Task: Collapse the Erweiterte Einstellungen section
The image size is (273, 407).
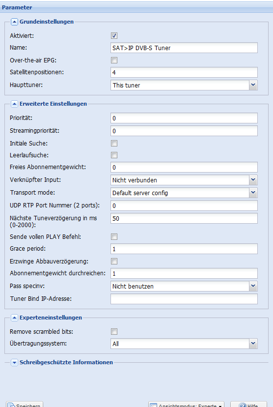Action: 14,104
